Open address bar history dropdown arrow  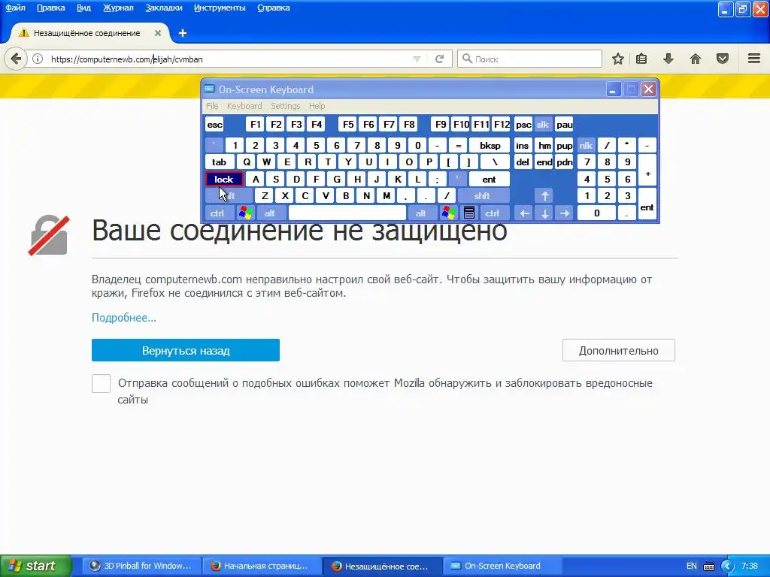(x=417, y=59)
